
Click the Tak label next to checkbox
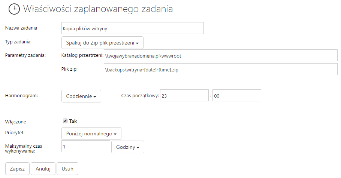(73, 121)
